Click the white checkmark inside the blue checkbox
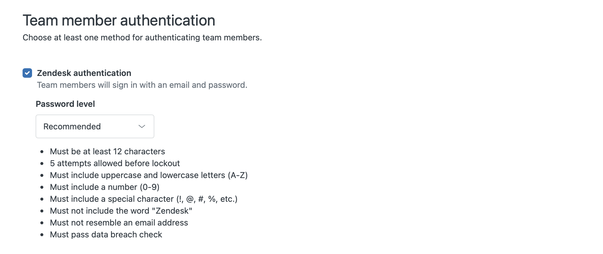Viewport: 603px width, 254px height. tap(27, 73)
